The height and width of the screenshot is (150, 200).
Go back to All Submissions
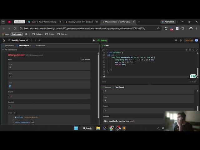10,50
